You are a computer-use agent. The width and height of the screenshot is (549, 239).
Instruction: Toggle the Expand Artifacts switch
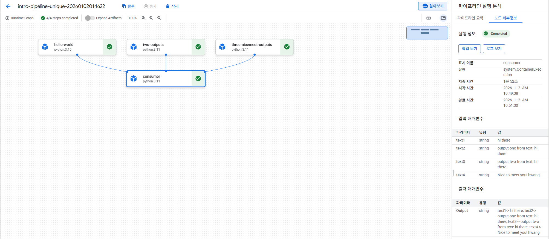click(x=90, y=18)
